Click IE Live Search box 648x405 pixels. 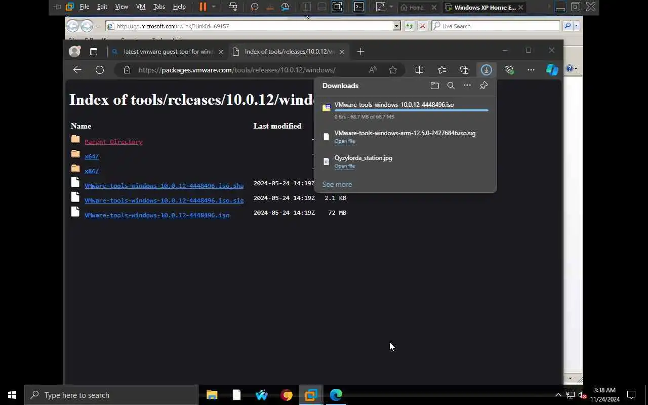point(496,26)
